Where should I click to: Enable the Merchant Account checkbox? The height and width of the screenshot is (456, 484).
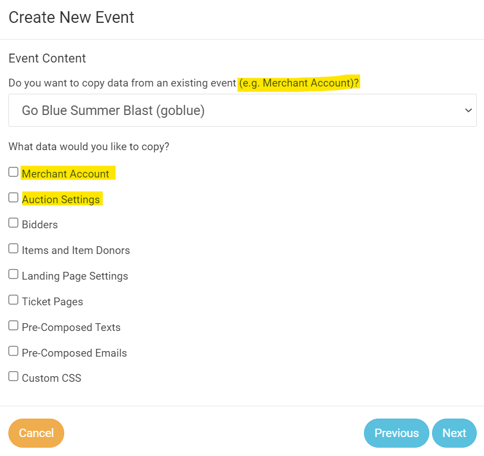pyautogui.click(x=13, y=172)
